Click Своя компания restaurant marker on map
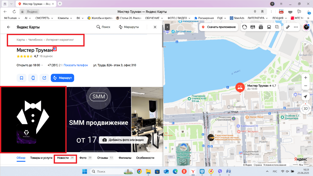Screen dimensions: 313x176 [211, 137]
